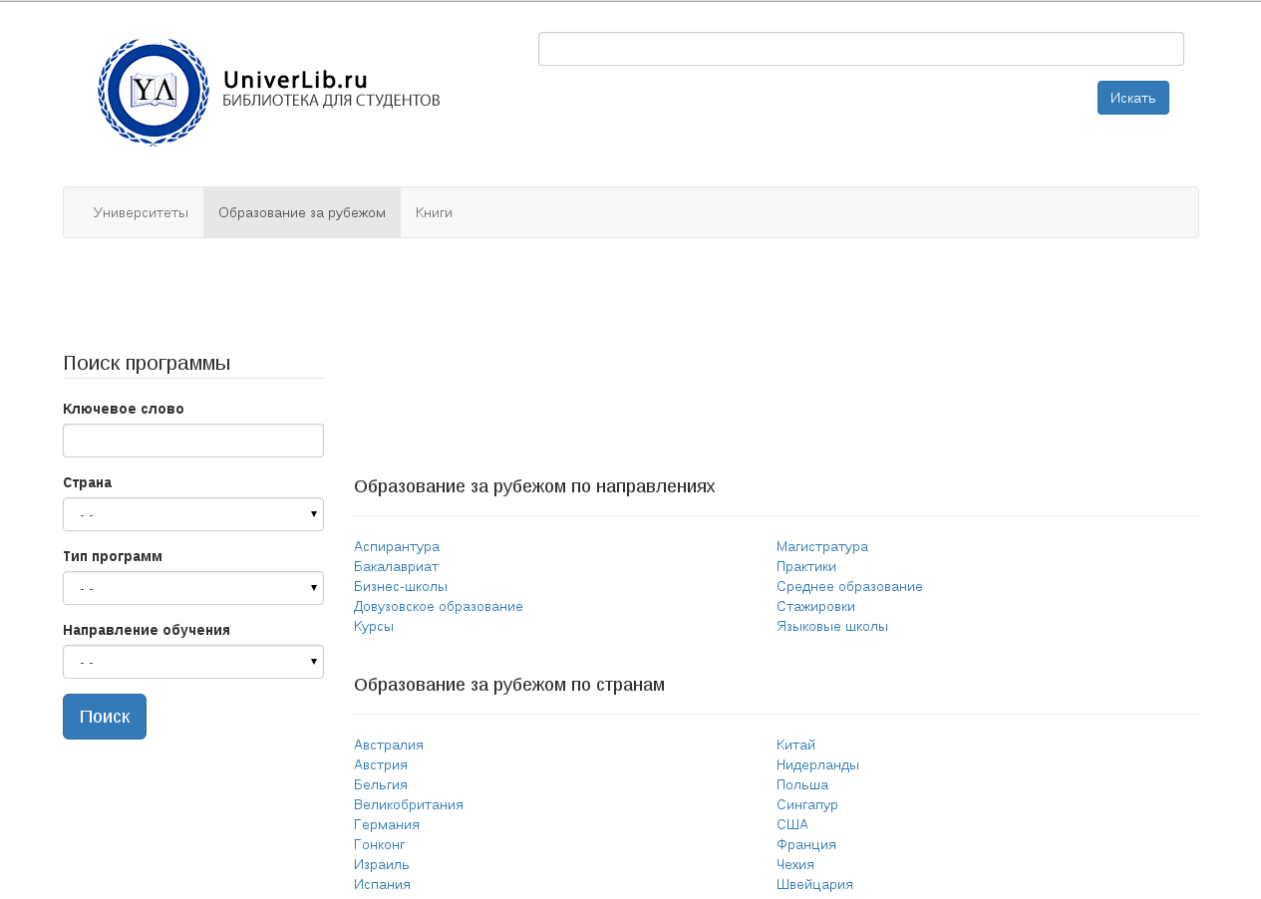Open the Языковые школы link
The height and width of the screenshot is (899, 1261).
832,626
